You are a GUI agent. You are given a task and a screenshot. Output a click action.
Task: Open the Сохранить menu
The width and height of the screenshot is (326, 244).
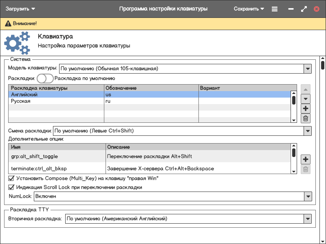[249, 9]
